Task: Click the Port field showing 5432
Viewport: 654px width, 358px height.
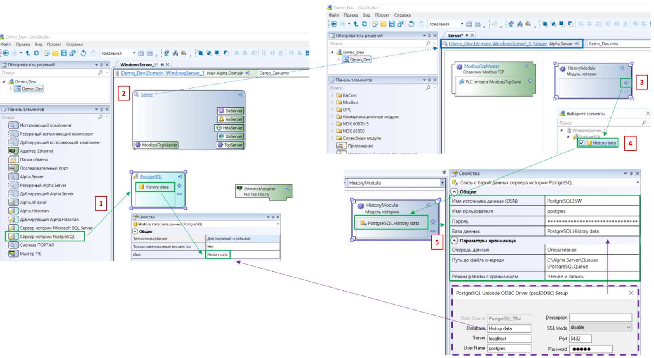Action: tap(580, 339)
